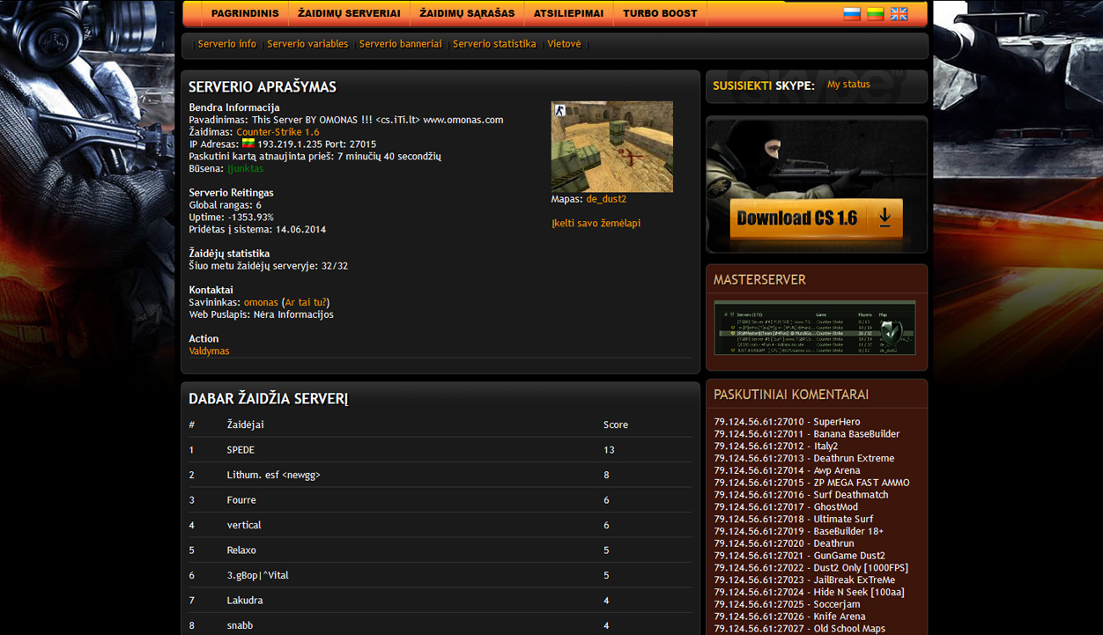Open the owner omonas profile link

(261, 303)
